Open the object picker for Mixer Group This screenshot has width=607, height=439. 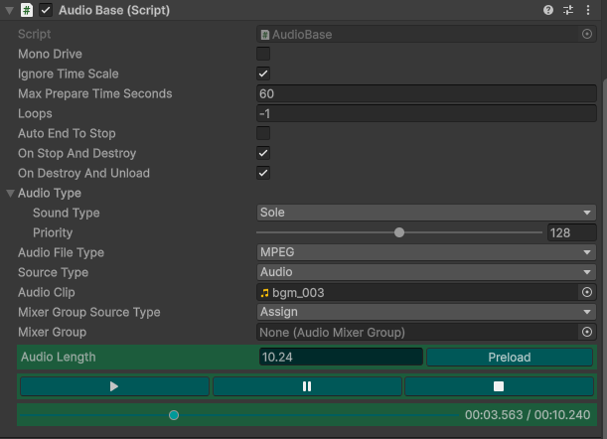coord(587,332)
